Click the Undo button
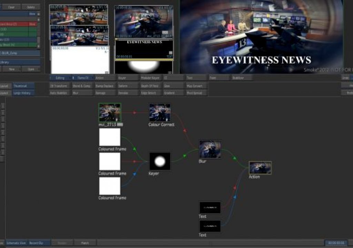The height and width of the screenshot is (248, 353). [x=345, y=78]
